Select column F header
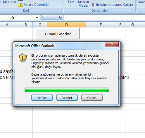 pyautogui.click(x=120, y=25)
